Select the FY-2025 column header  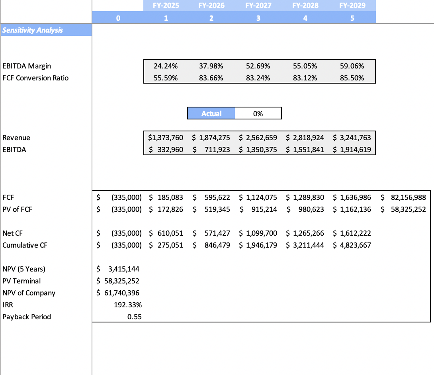pos(166,5)
